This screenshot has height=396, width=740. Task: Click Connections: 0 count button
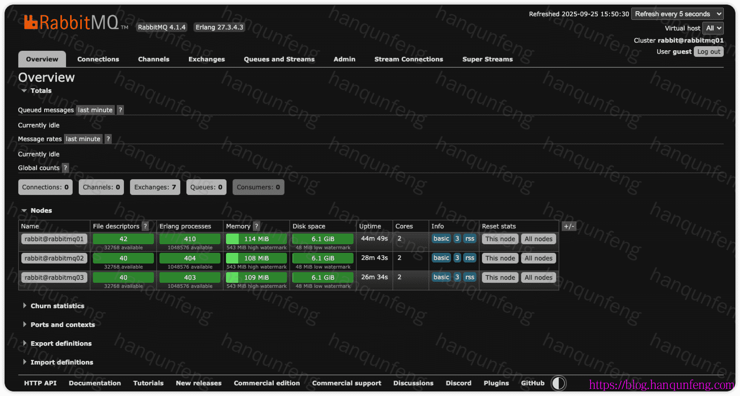45,187
